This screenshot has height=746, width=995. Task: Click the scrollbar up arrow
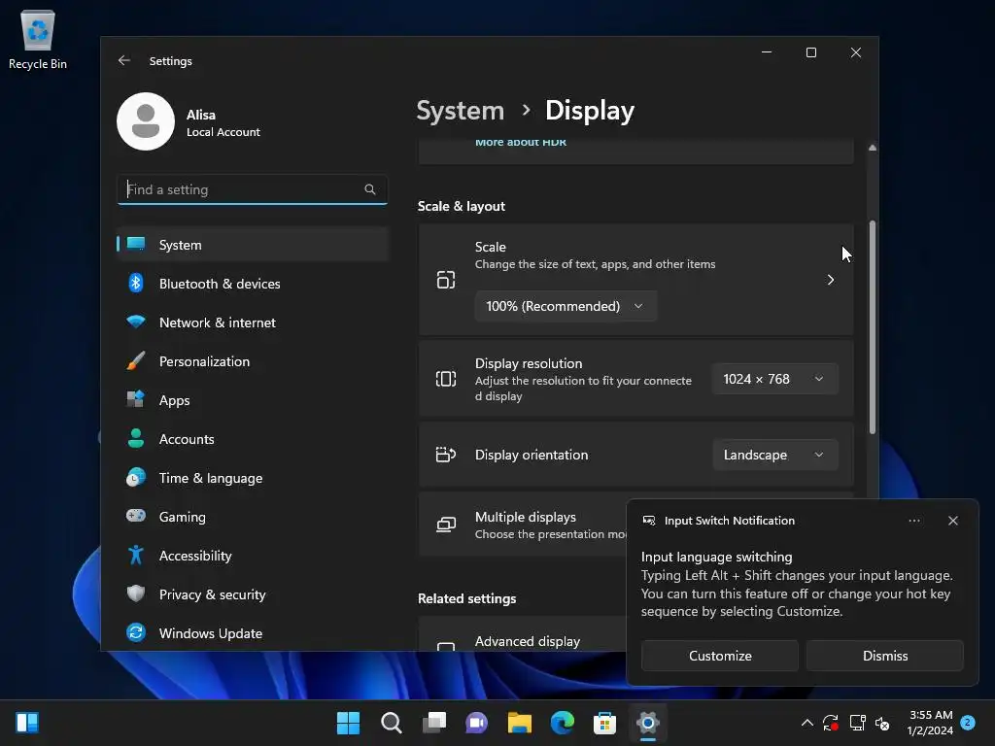pyautogui.click(x=873, y=148)
